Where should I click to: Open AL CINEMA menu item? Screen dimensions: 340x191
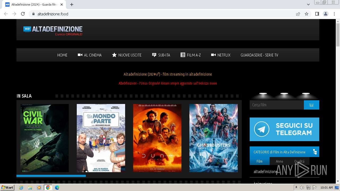(x=90, y=55)
